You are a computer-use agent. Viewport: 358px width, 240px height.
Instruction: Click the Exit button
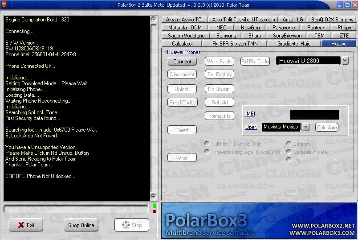pos(26,225)
